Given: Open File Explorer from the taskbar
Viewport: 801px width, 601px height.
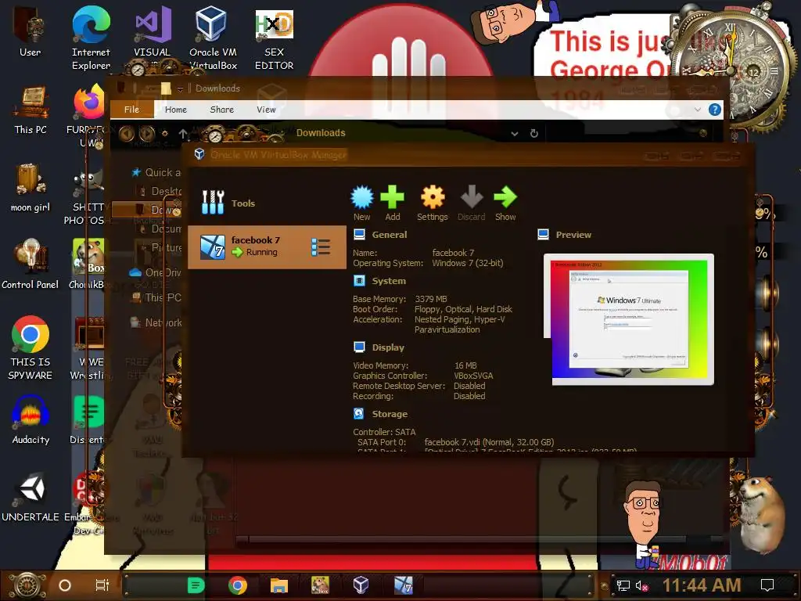Looking at the screenshot, I should click(279, 585).
